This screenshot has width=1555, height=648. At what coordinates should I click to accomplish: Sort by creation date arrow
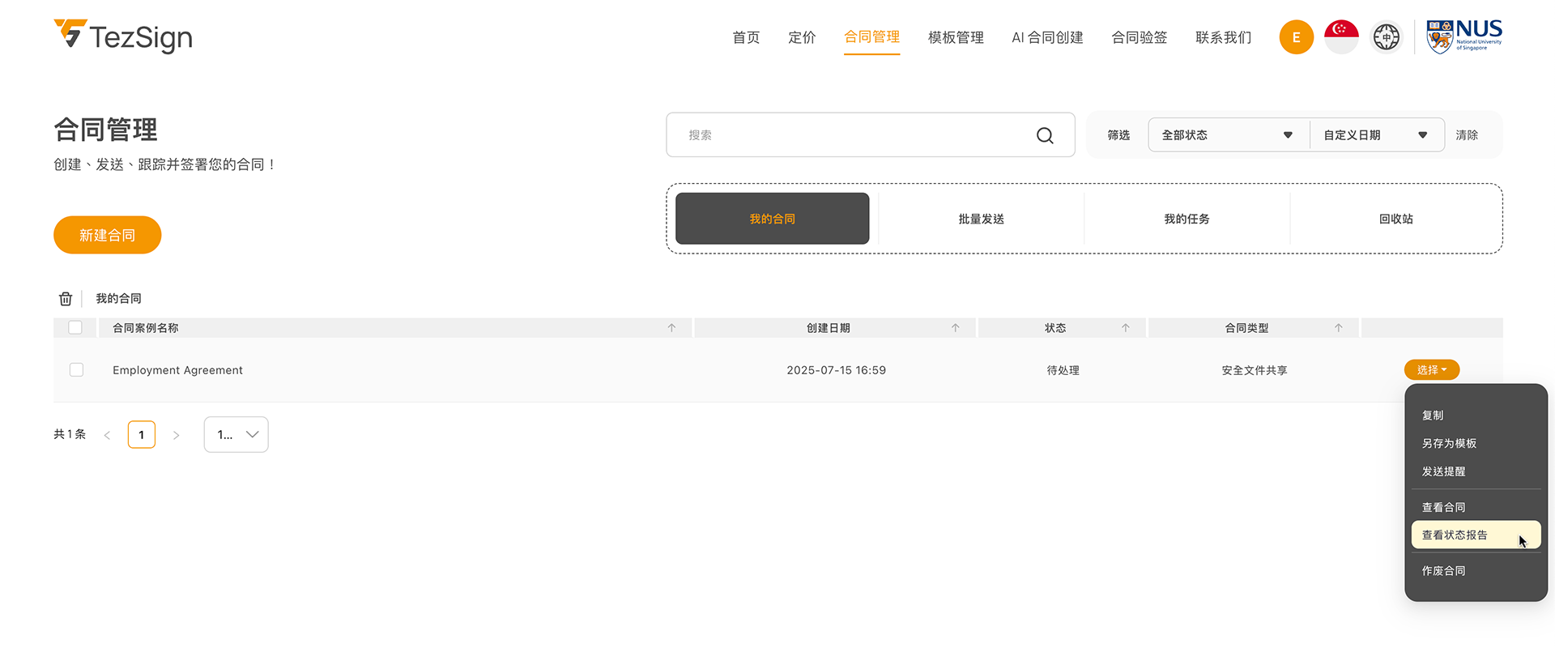tap(955, 328)
